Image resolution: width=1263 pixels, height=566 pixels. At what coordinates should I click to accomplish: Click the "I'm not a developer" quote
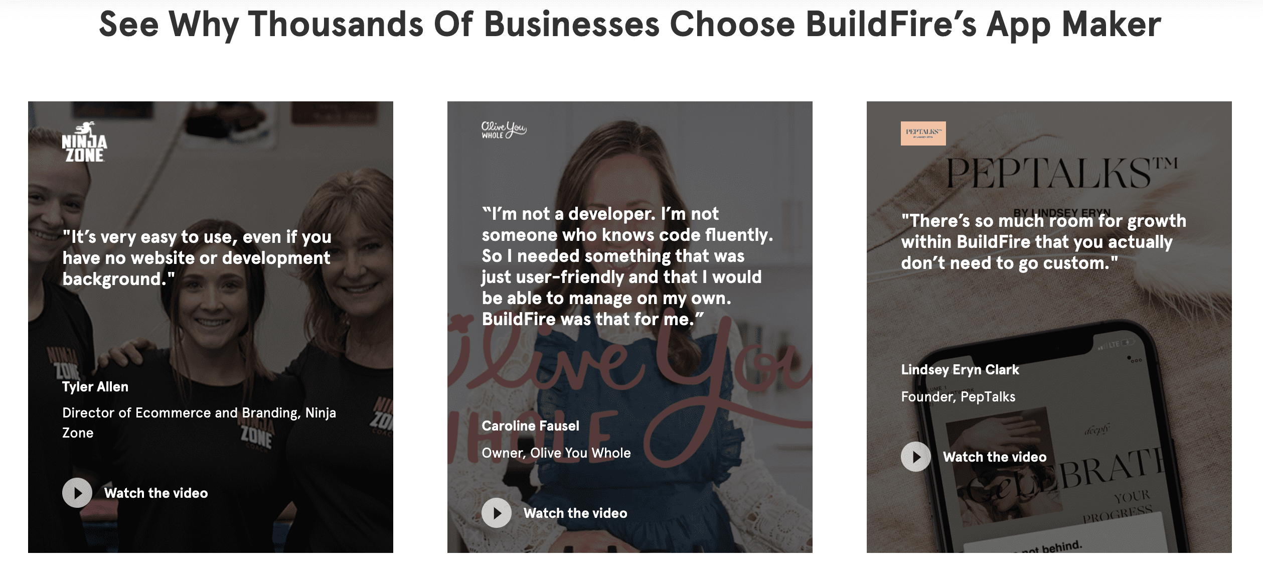pos(627,266)
